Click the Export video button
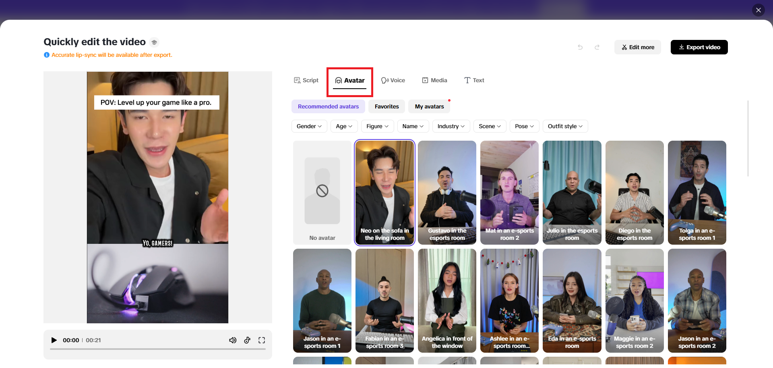The image size is (773, 368). [699, 47]
